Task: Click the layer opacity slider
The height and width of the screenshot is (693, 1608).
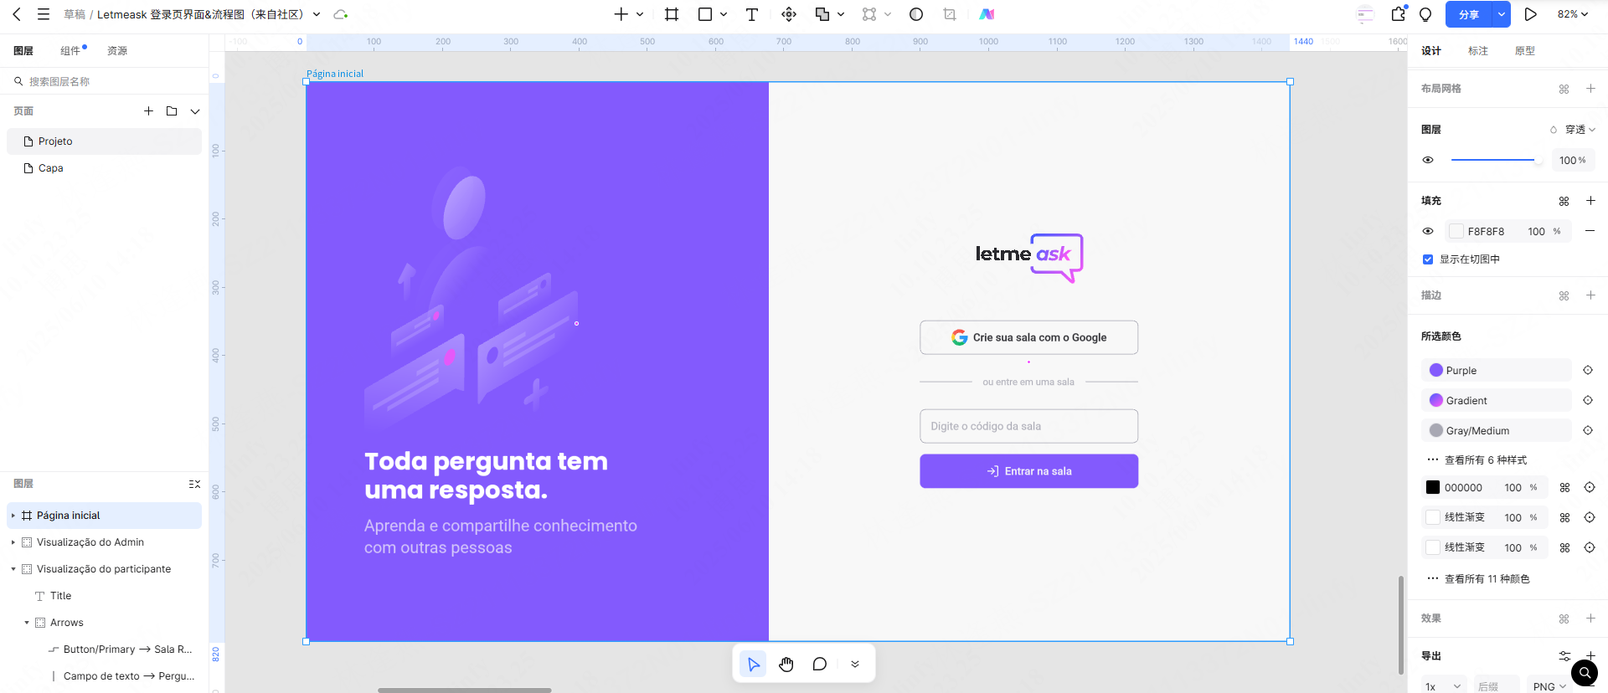Action: click(x=1496, y=160)
